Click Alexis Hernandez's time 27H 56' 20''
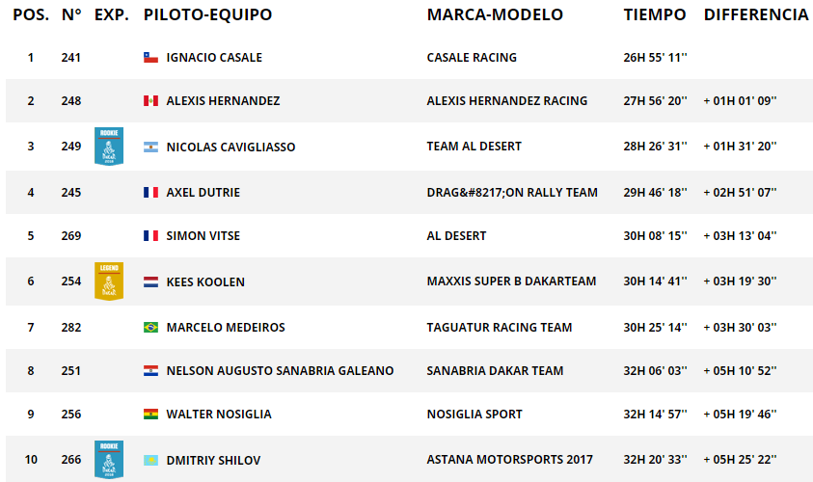Screen dimensions: 813x482 655,101
